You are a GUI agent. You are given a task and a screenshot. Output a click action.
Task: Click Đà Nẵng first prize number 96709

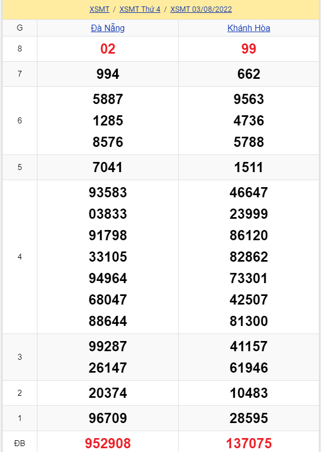point(108,418)
